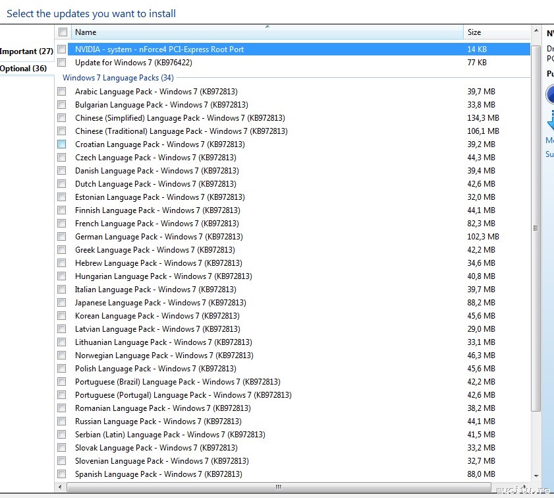Check Italian Language Pack box

[x=62, y=290]
